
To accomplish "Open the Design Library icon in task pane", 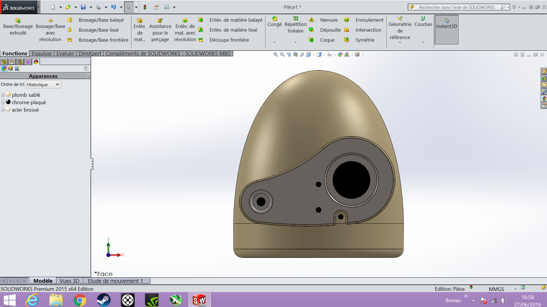I will (x=544, y=78).
